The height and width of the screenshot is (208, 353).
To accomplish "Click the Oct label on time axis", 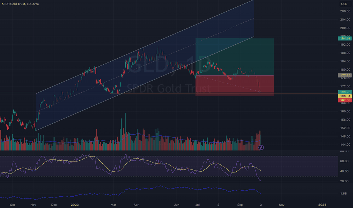I will click(x=12, y=205).
